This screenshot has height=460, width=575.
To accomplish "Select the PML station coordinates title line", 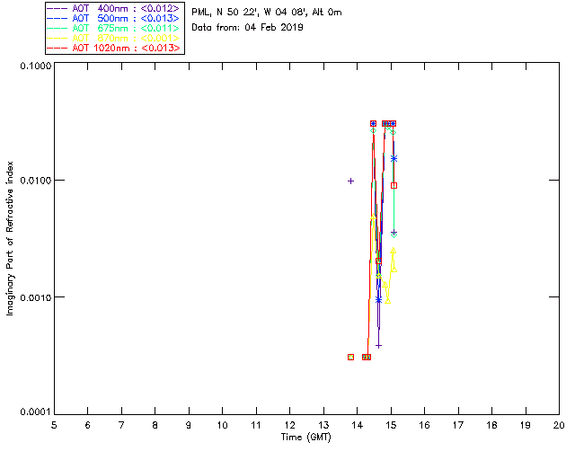I will click(267, 13).
